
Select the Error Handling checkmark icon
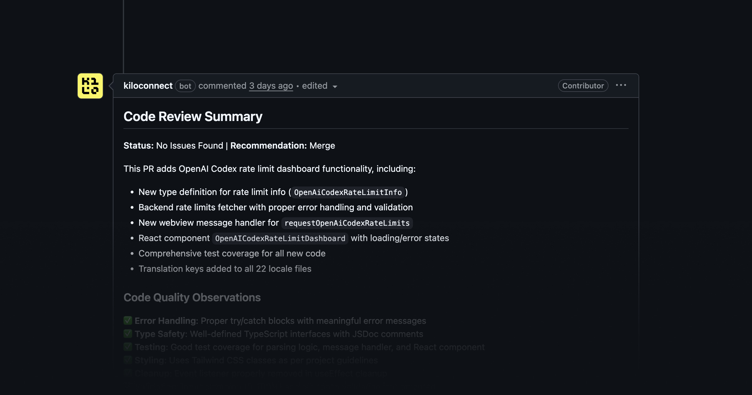[128, 321]
